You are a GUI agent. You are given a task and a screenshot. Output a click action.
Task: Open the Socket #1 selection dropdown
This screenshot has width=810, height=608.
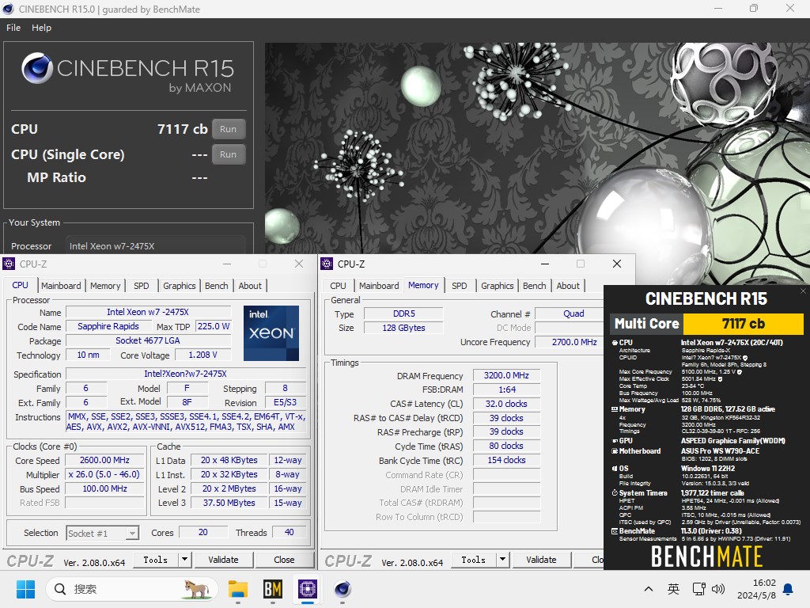103,533
